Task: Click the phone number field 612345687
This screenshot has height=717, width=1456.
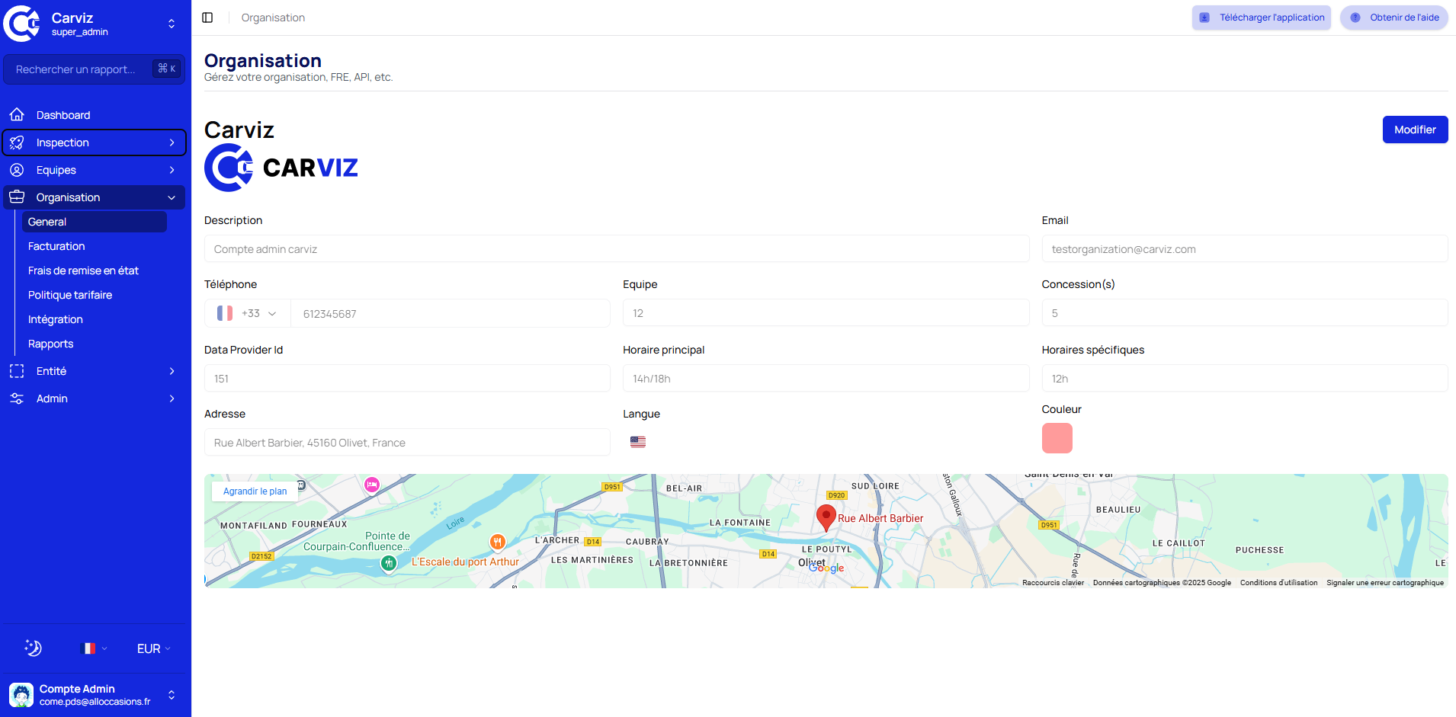Action: point(451,313)
